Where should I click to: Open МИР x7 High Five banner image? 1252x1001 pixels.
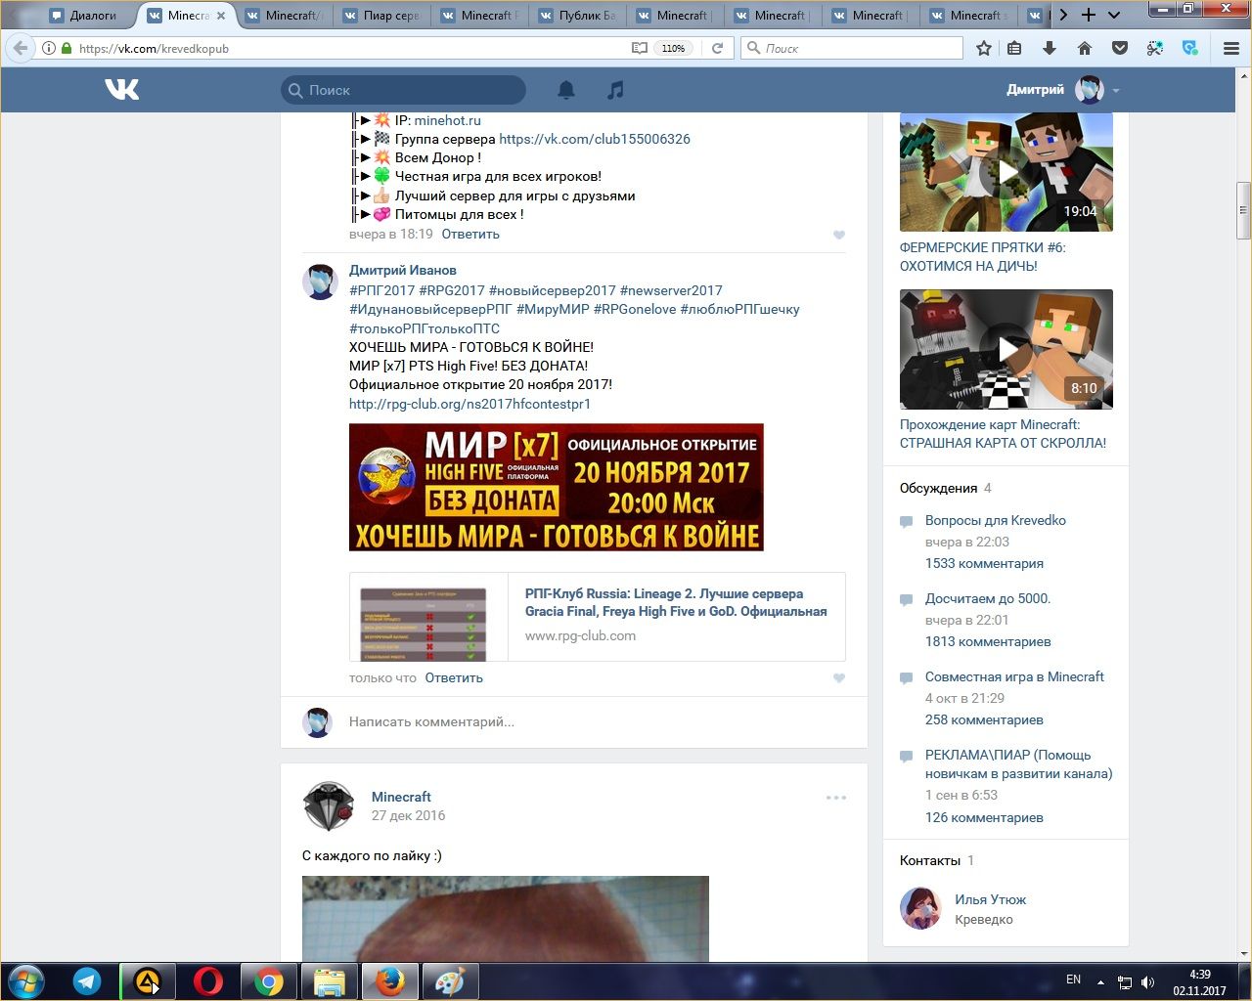click(557, 487)
